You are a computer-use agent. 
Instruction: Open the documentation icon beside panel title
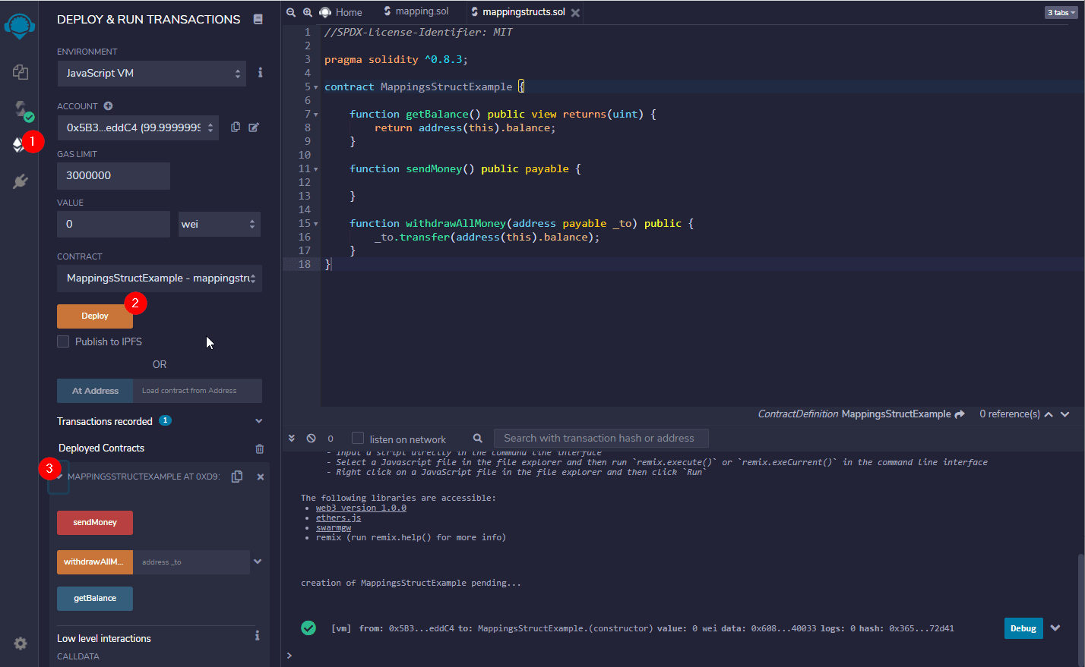coord(258,19)
